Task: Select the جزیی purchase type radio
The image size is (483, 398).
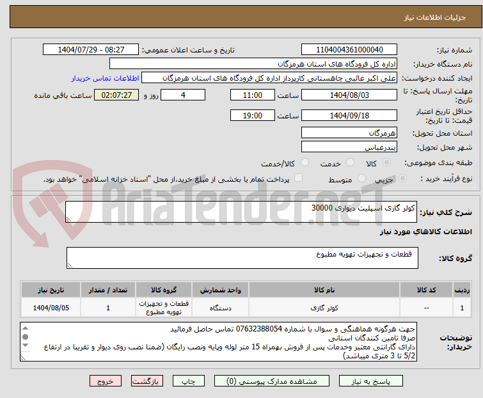Action: [x=402, y=179]
